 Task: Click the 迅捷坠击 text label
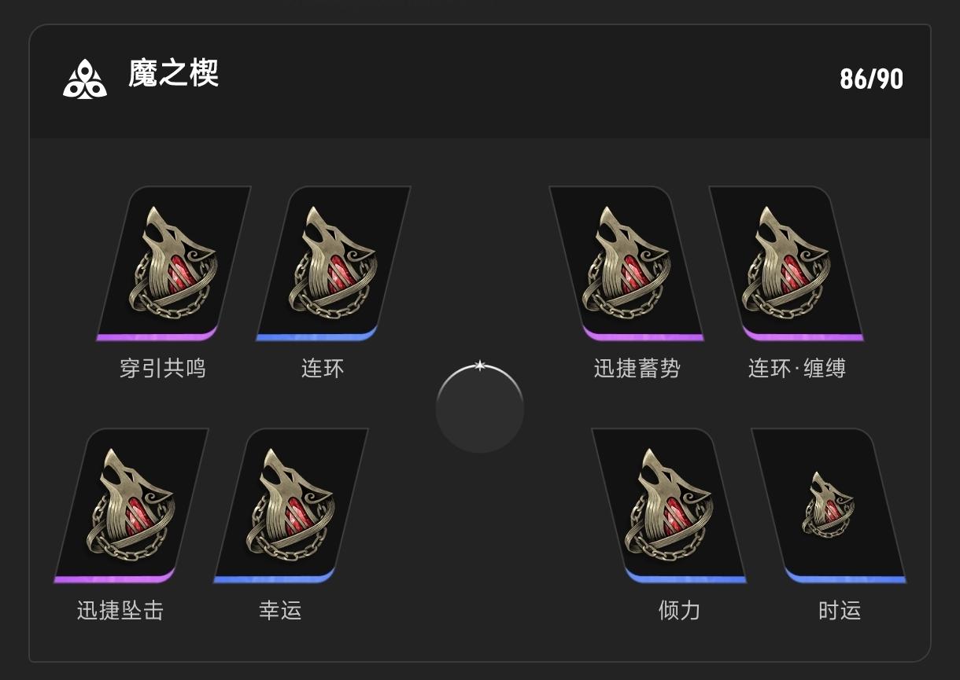point(120,611)
